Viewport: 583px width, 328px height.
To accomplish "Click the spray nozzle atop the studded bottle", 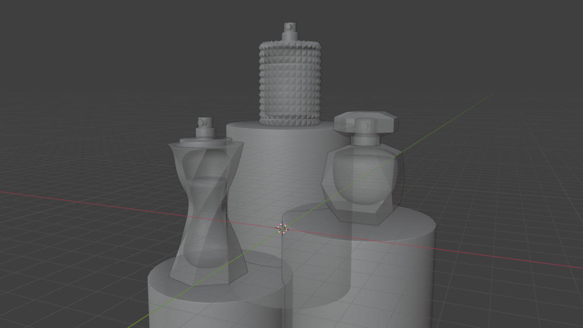I will (x=290, y=32).
